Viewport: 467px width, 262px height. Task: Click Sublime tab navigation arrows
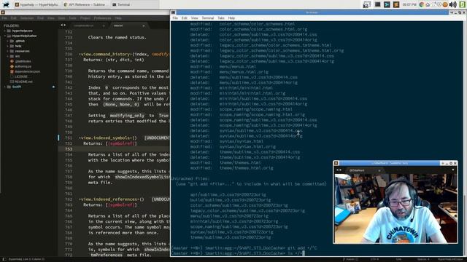coord(63,25)
